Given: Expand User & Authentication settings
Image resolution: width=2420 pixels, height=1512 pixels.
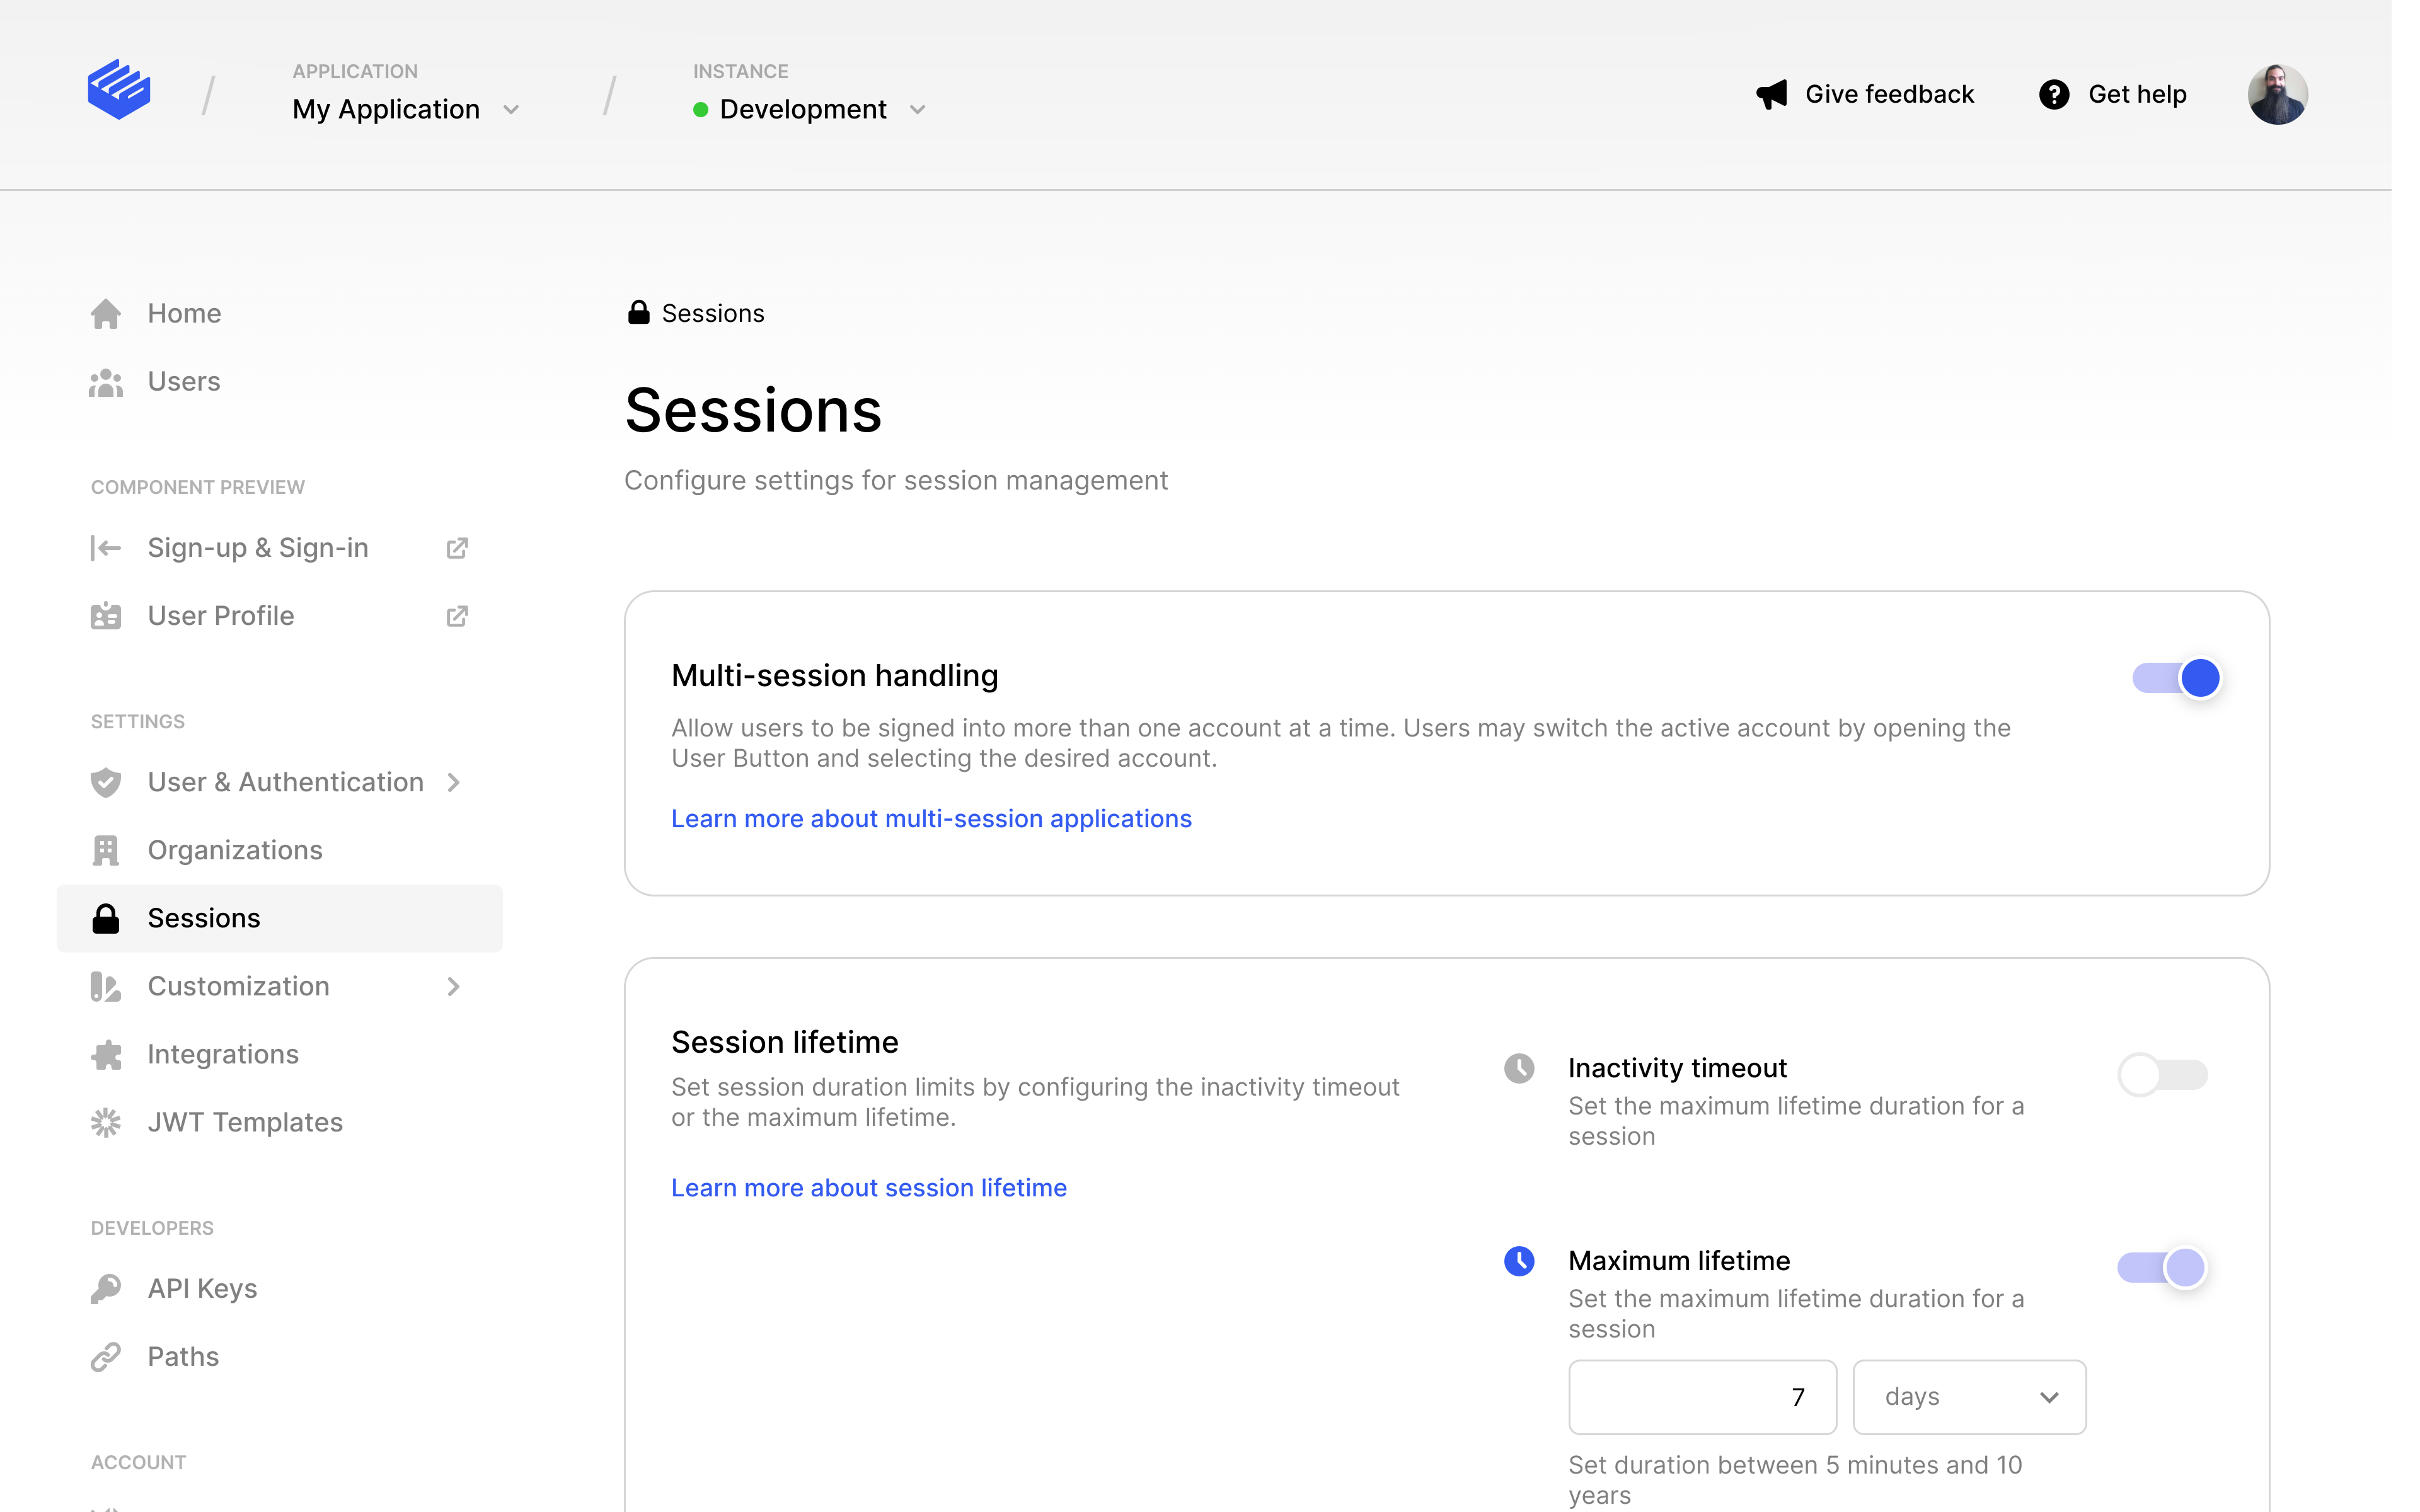Looking at the screenshot, I should point(286,782).
